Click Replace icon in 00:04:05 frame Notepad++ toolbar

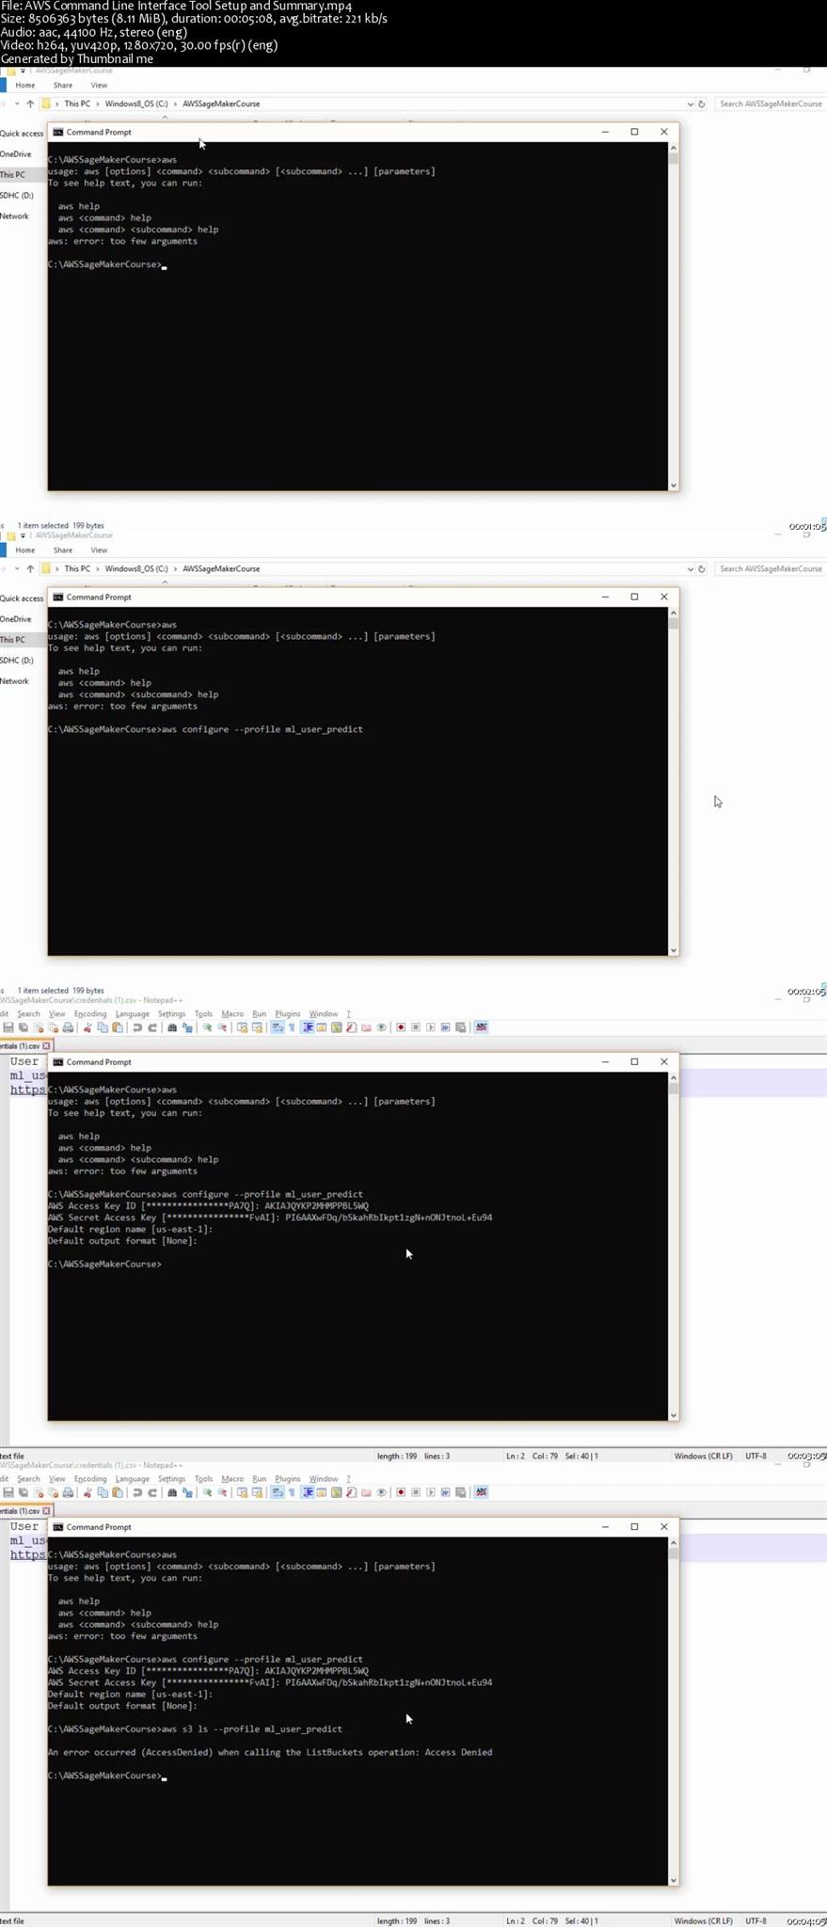[x=187, y=1492]
